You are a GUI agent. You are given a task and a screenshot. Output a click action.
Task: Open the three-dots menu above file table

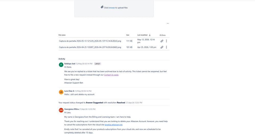168,23
